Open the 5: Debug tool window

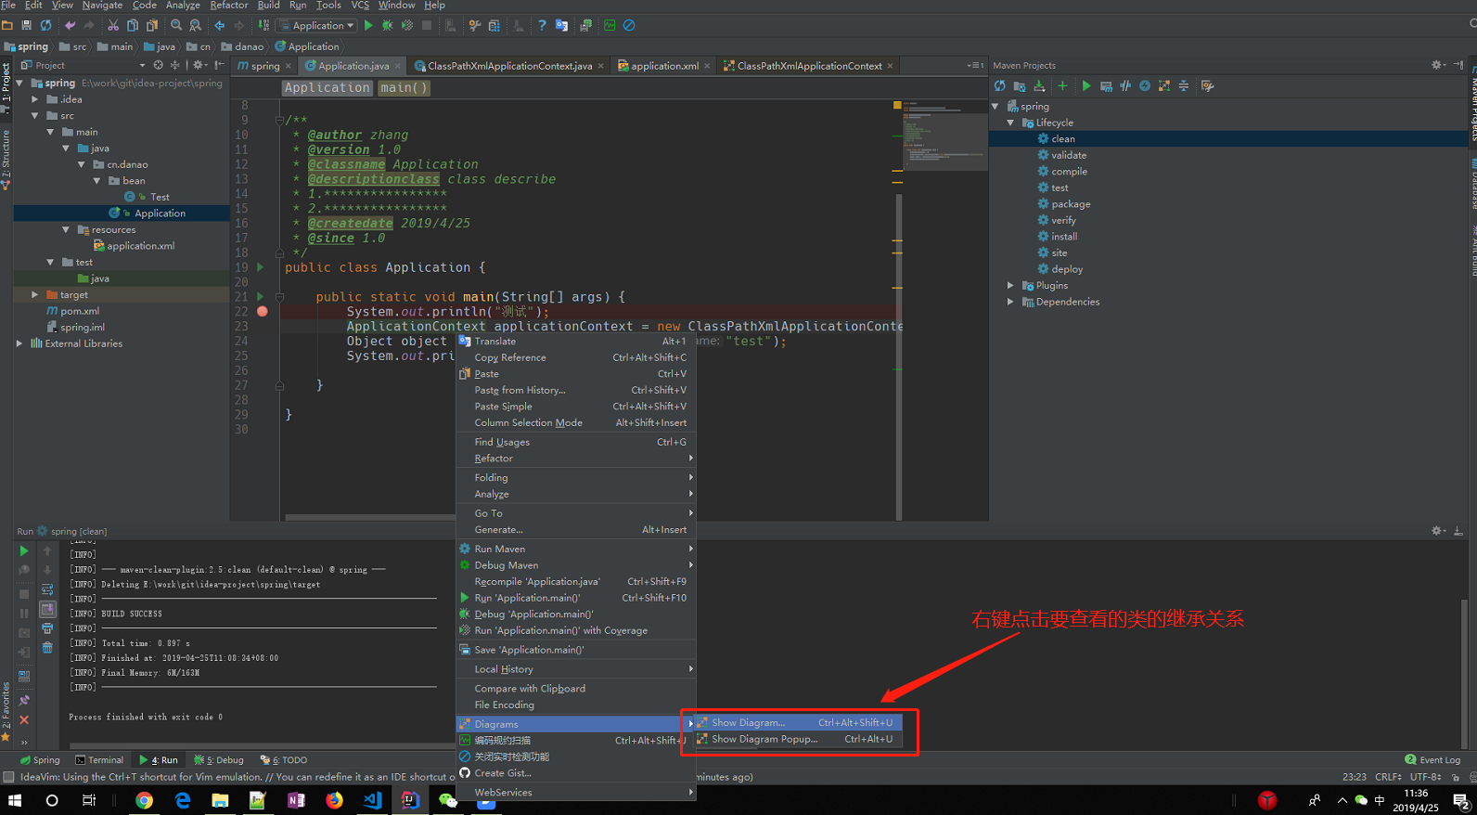pyautogui.click(x=219, y=760)
